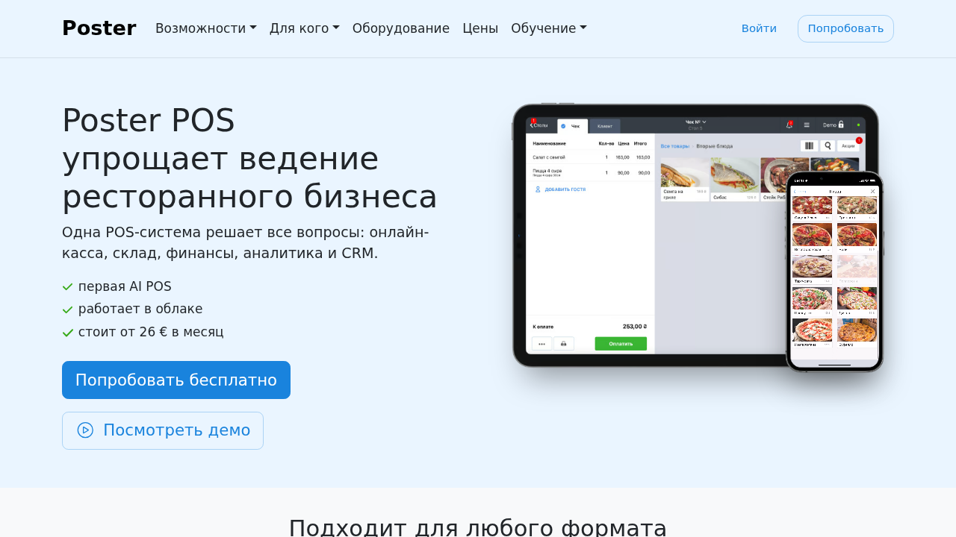Screen dimensions: 956x537
Task: Click the heading "Подходит для любого формата"
Action: (478, 528)
